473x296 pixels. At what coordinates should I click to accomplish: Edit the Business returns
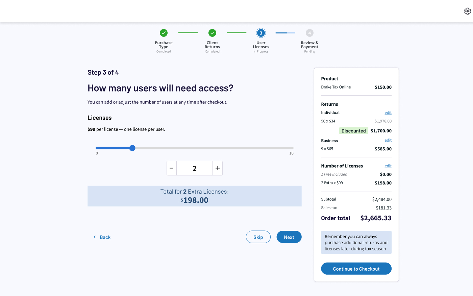click(388, 140)
